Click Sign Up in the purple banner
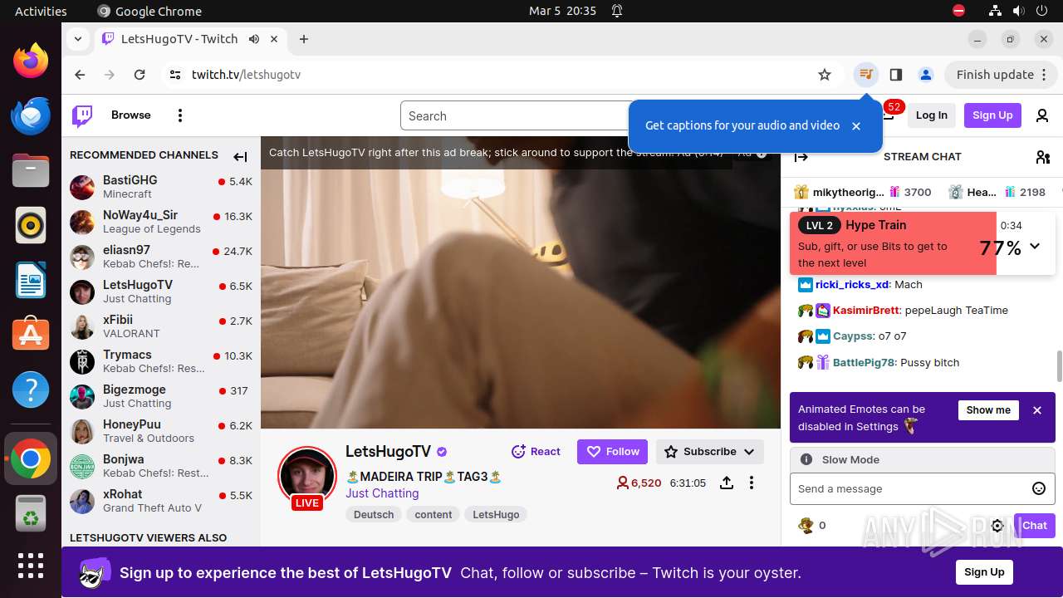 [984, 572]
